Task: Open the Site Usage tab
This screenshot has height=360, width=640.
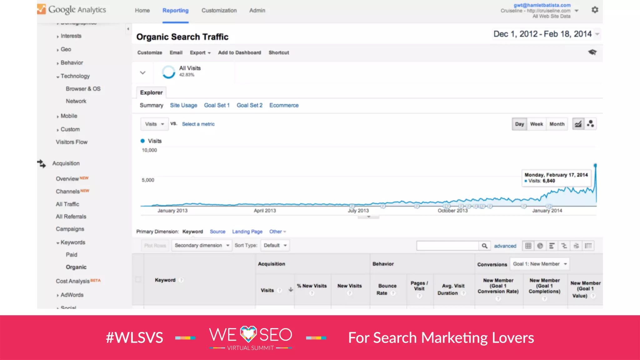Action: click(x=183, y=105)
